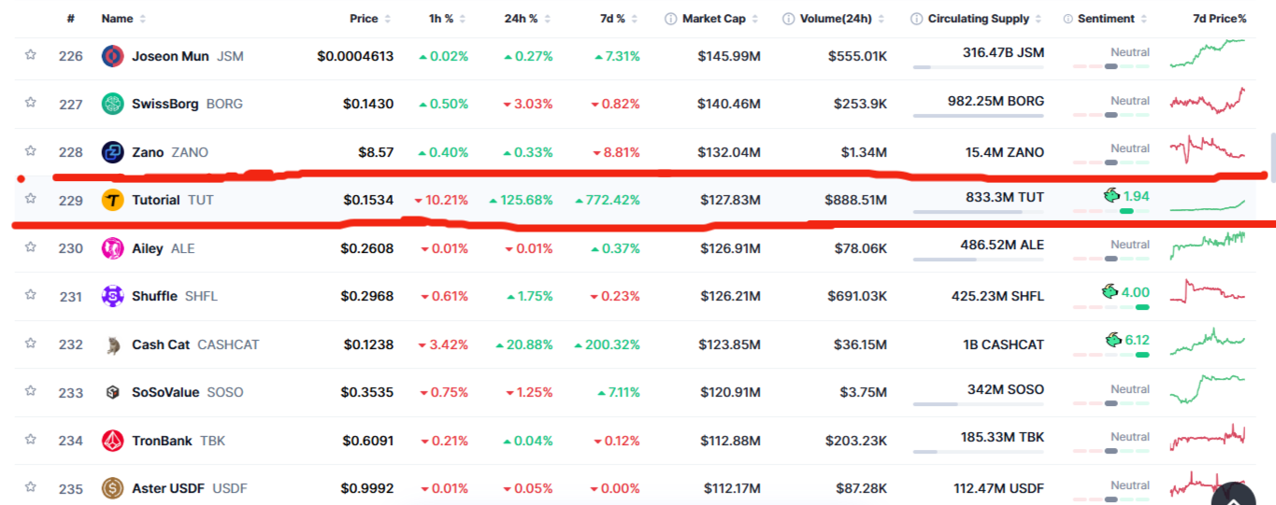The height and width of the screenshot is (505, 1276).
Task: Sort table by Market Cap column
Action: pos(721,19)
